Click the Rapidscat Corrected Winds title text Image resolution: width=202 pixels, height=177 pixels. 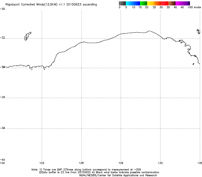point(51,5)
